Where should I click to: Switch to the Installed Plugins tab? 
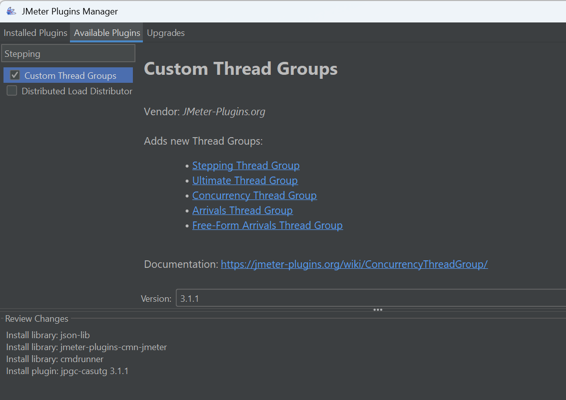35,33
